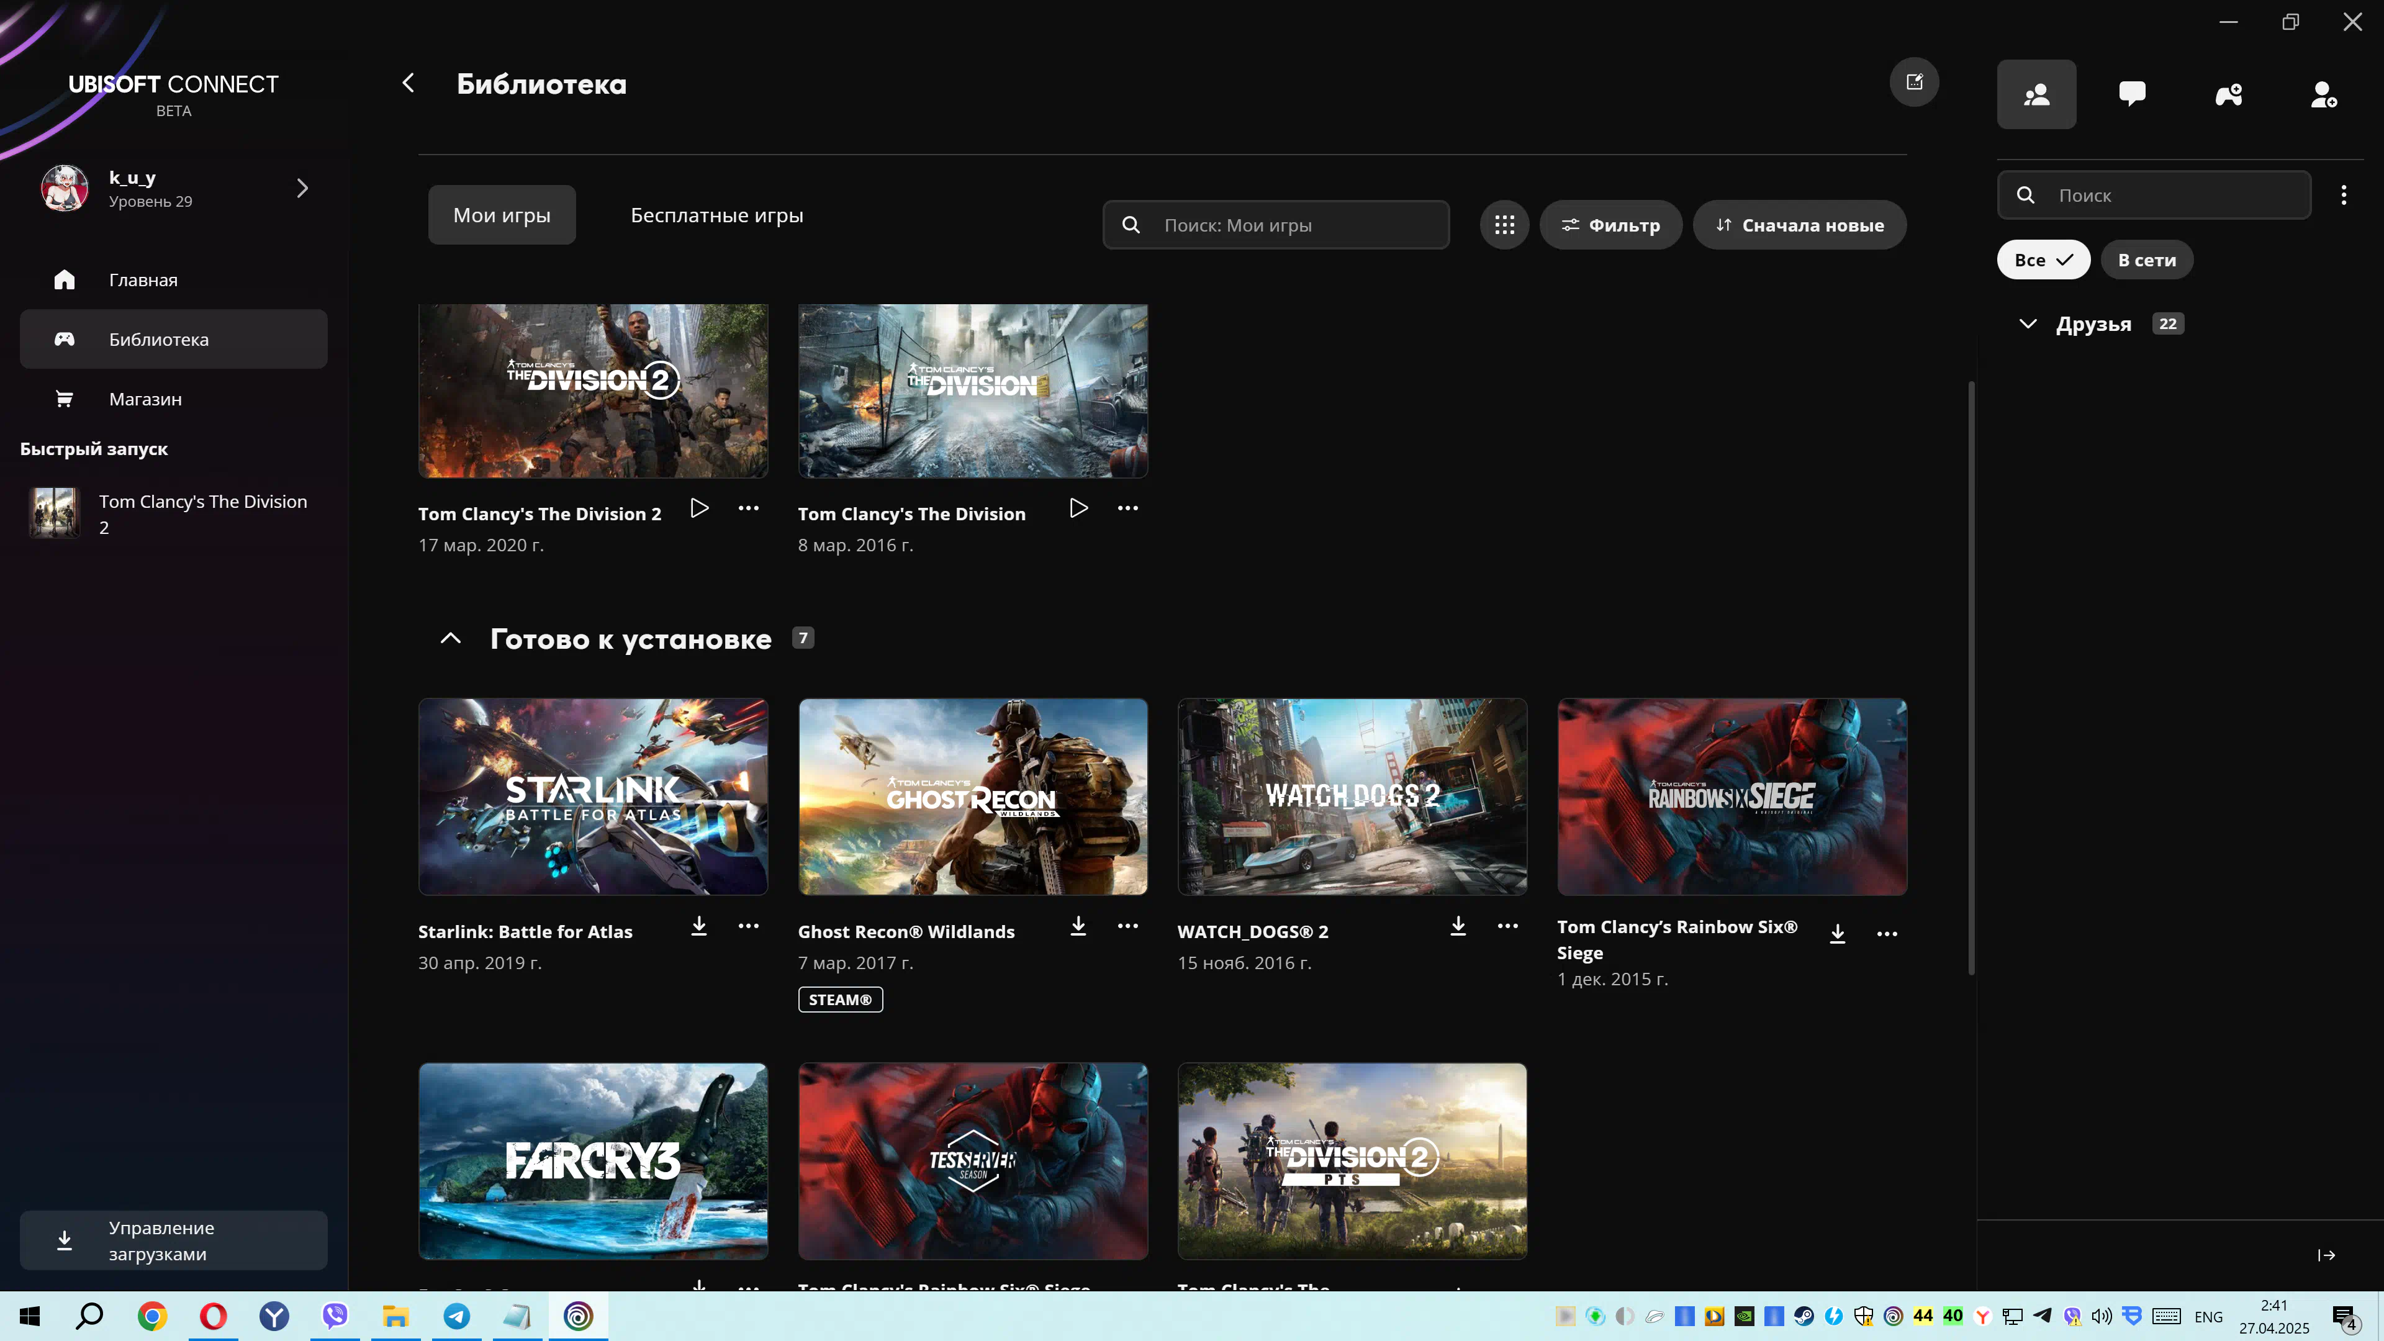Open The Division 2 PTS cover
This screenshot has width=2384, height=1341.
click(x=1352, y=1162)
